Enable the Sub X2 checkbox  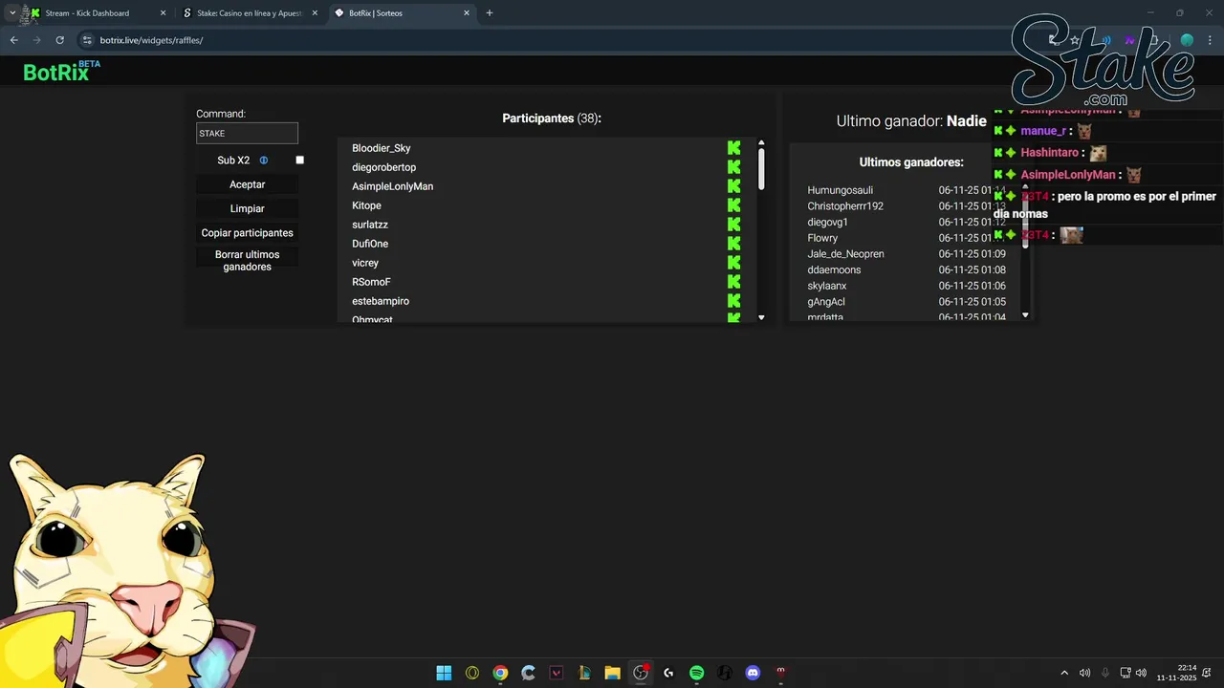coord(299,161)
